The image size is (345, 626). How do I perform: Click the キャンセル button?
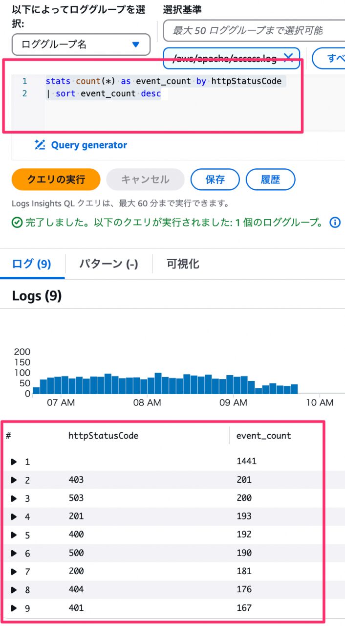click(145, 179)
